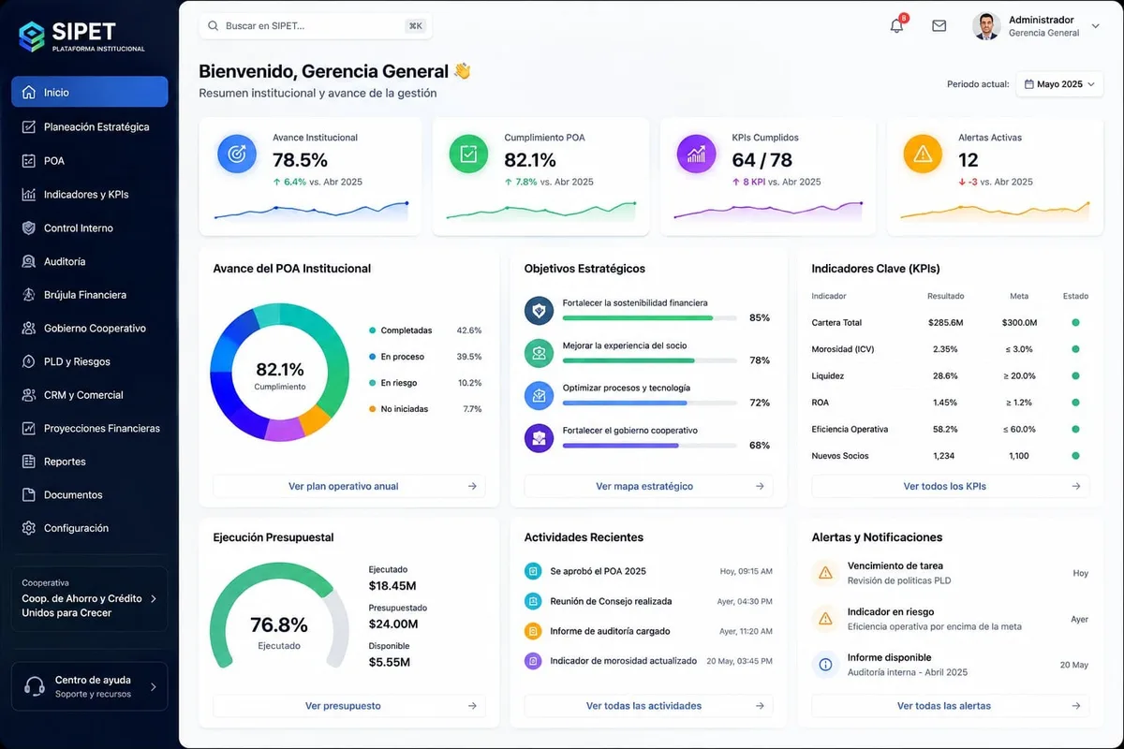Open Control Interno section
The height and width of the screenshot is (749, 1124).
click(90, 228)
